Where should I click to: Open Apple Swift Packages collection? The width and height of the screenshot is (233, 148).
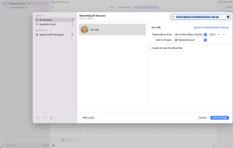point(55,34)
